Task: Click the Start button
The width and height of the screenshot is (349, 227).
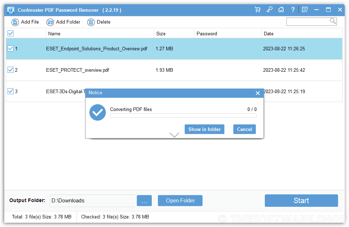Action: tap(301, 201)
